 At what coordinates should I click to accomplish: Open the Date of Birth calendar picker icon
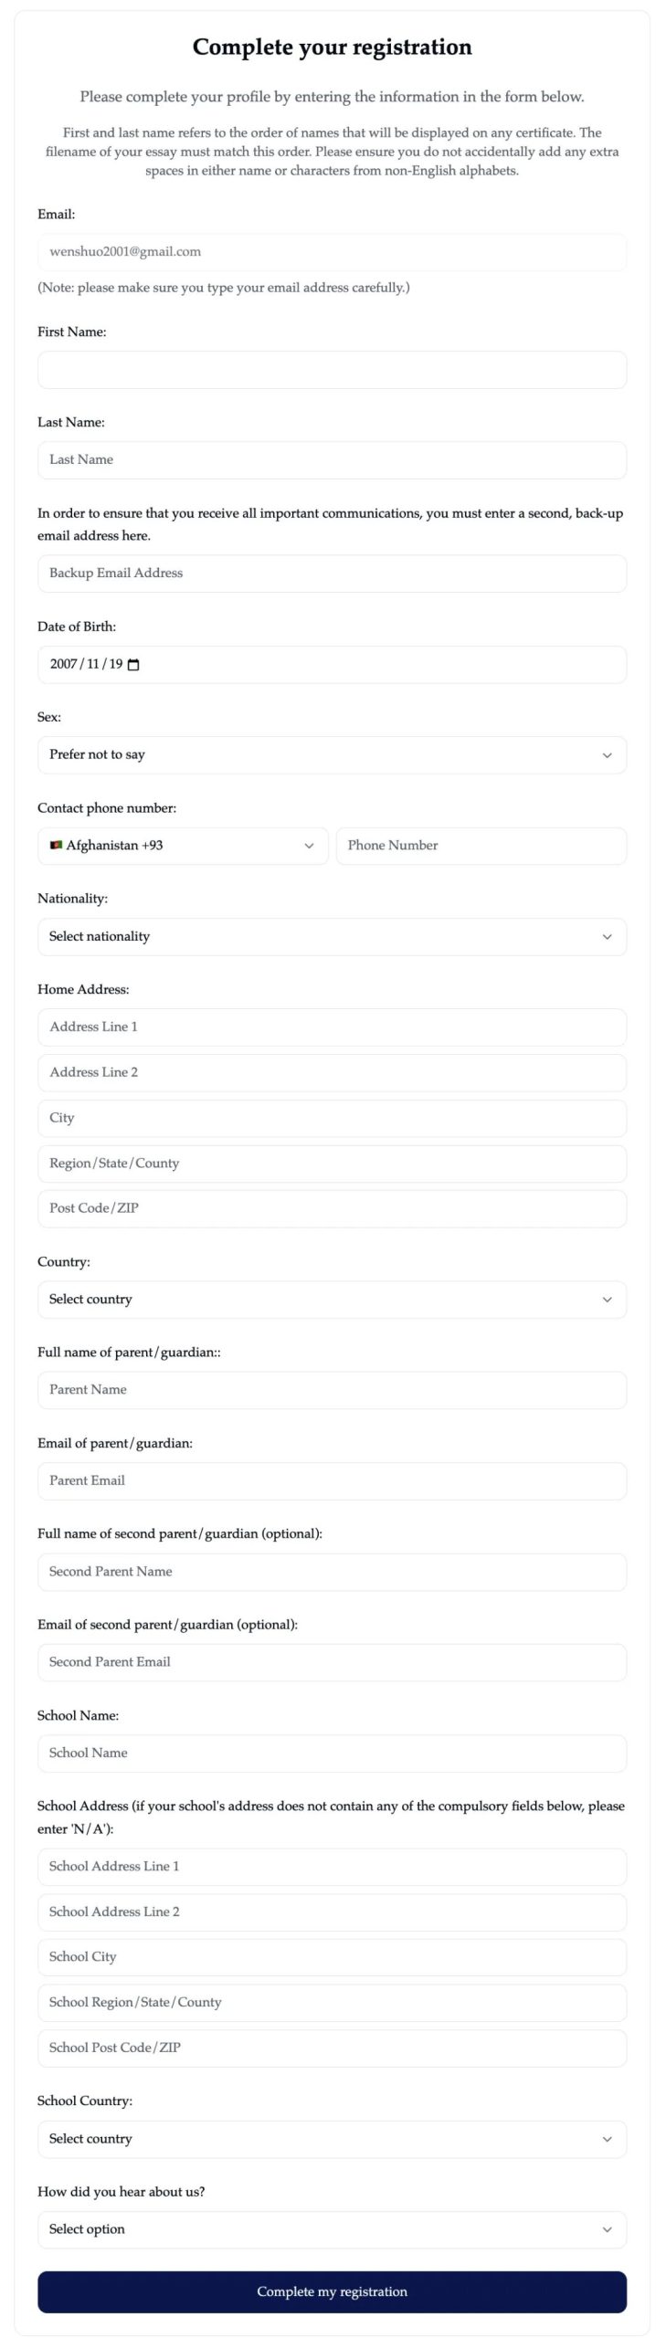(133, 665)
